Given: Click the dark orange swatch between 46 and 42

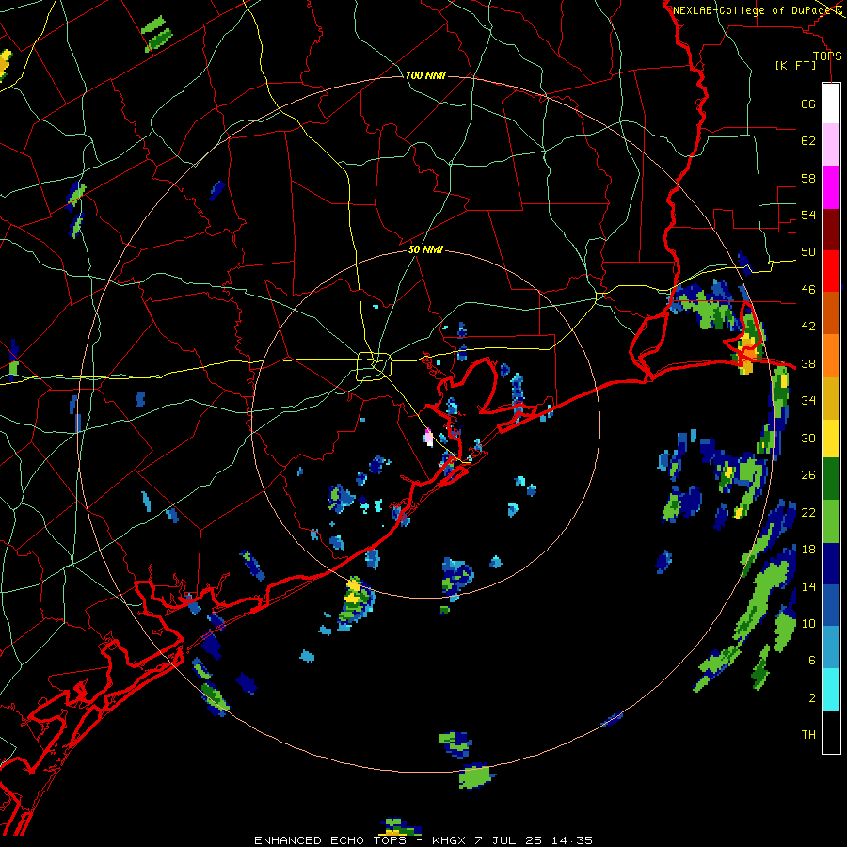Looking at the screenshot, I should (x=831, y=313).
